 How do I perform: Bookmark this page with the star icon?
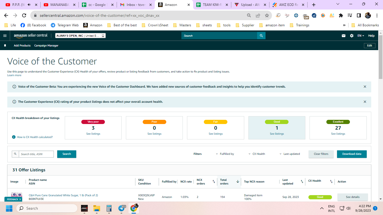267,15
